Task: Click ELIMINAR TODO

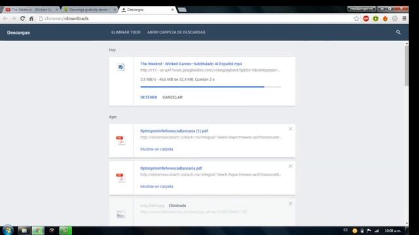Action: [126, 32]
